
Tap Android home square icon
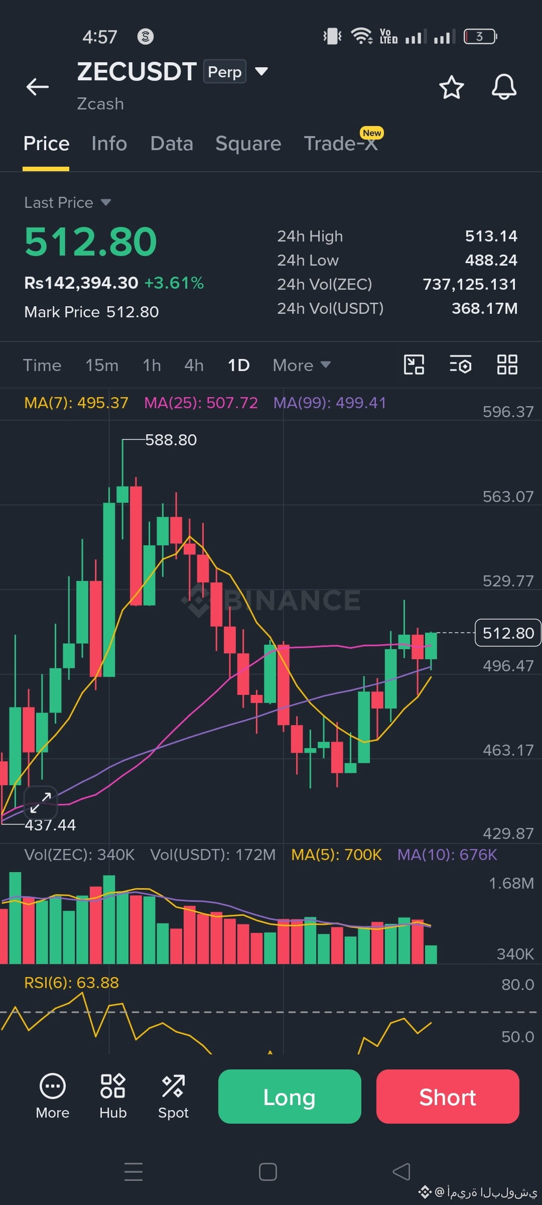(x=268, y=1172)
